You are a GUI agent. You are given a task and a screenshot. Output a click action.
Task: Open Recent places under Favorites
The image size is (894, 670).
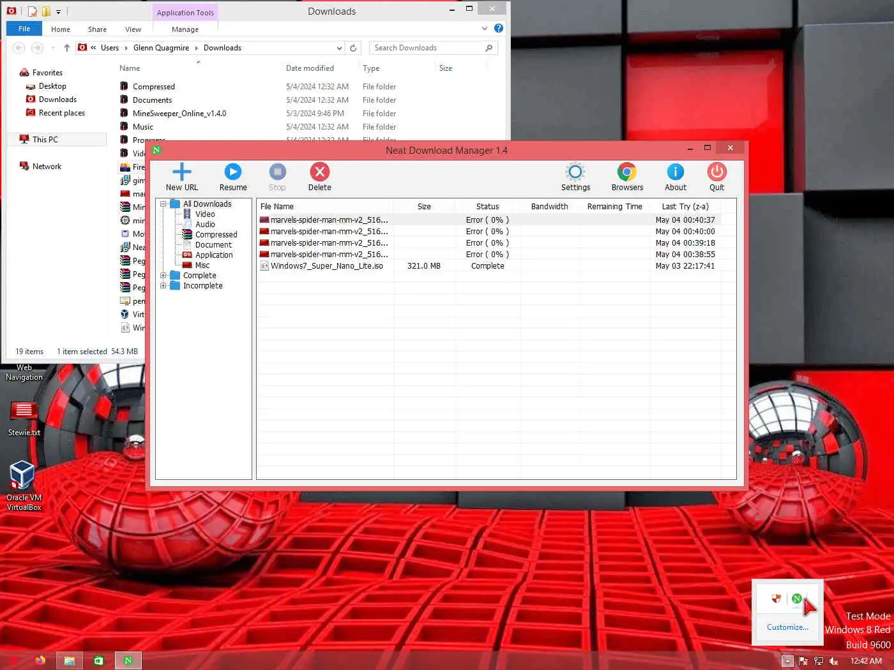(61, 113)
